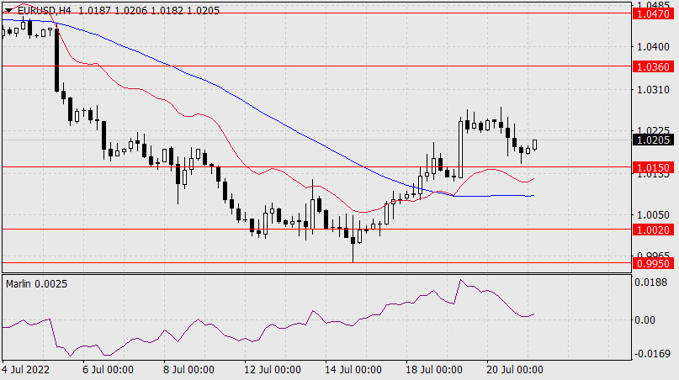
Task: Click the 0.00 Marlin scale value
Action: pyautogui.click(x=645, y=319)
